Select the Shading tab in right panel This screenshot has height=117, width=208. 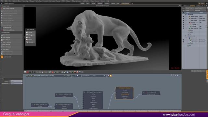(x=192, y=6)
